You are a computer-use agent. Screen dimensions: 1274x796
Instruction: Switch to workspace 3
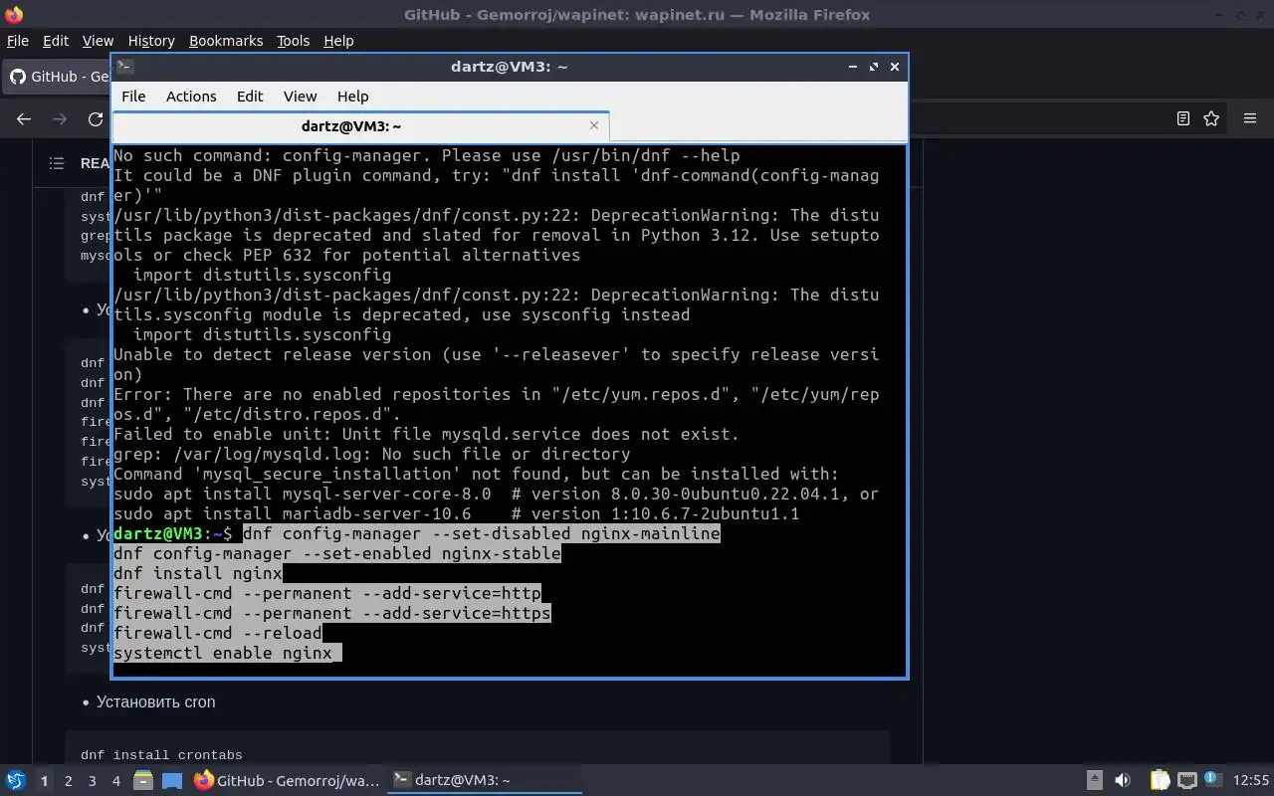92,781
